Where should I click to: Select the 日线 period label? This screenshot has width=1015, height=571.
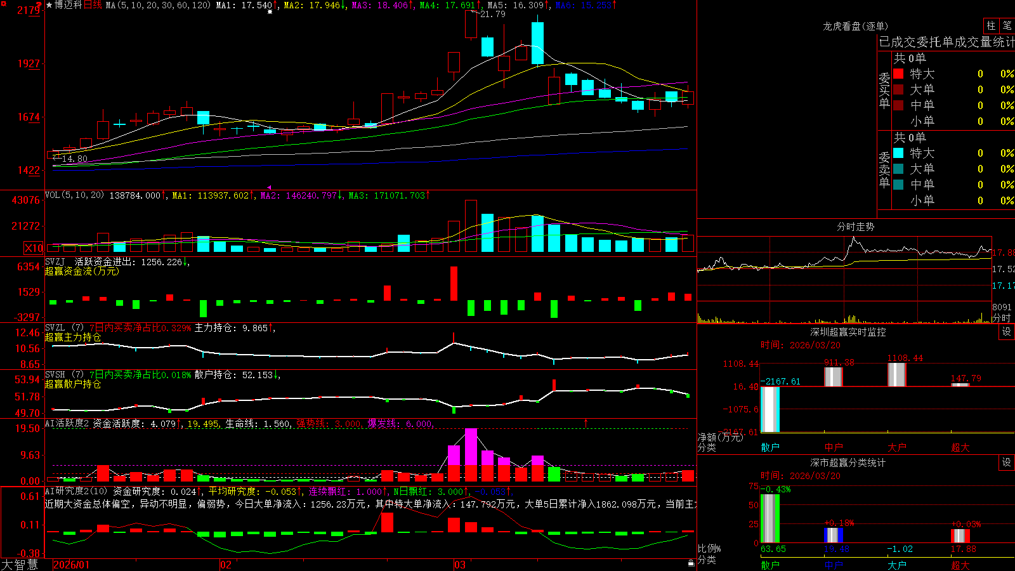[x=93, y=5]
